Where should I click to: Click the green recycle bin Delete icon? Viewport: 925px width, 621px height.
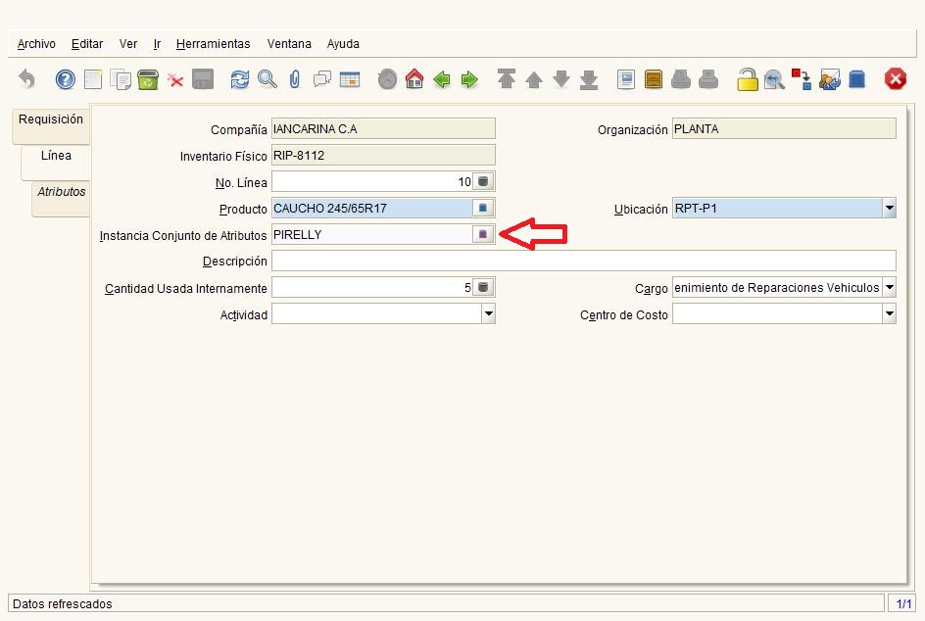148,79
